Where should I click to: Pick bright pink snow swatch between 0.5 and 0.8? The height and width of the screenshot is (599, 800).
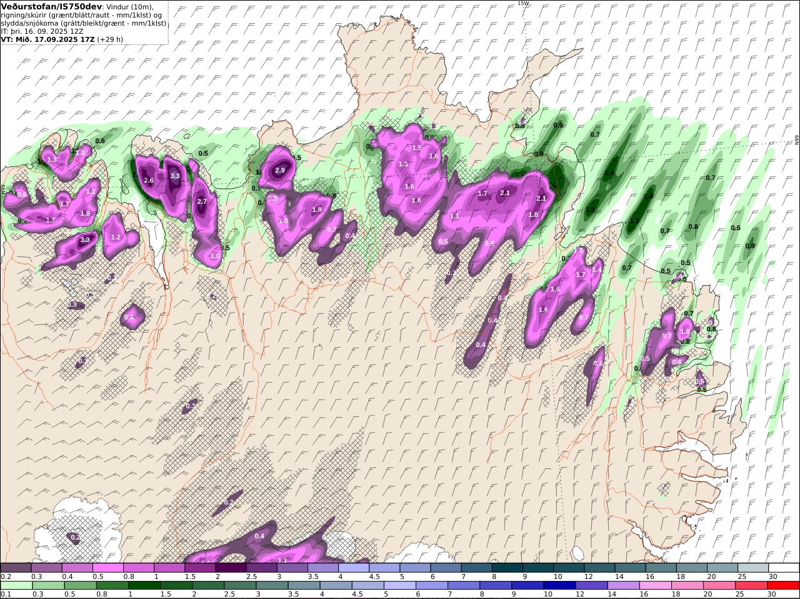point(107,568)
